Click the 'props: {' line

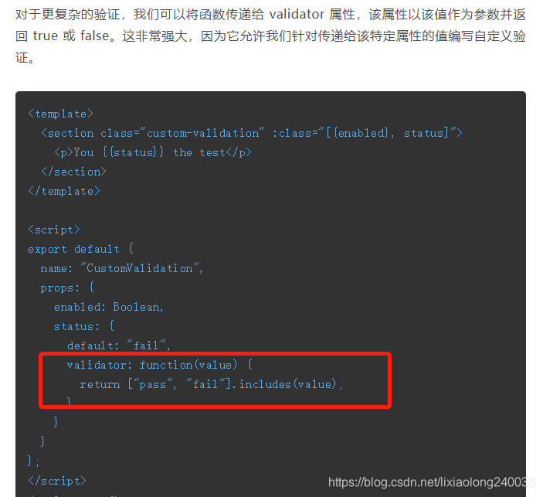tap(67, 288)
